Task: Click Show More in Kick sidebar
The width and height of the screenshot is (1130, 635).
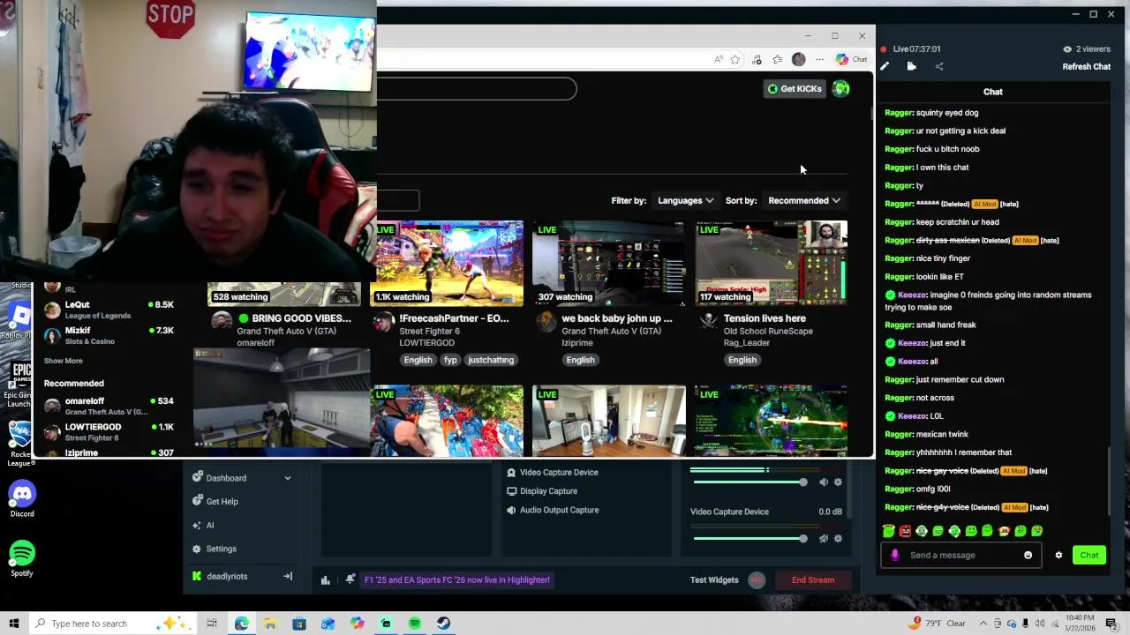Action: click(64, 361)
